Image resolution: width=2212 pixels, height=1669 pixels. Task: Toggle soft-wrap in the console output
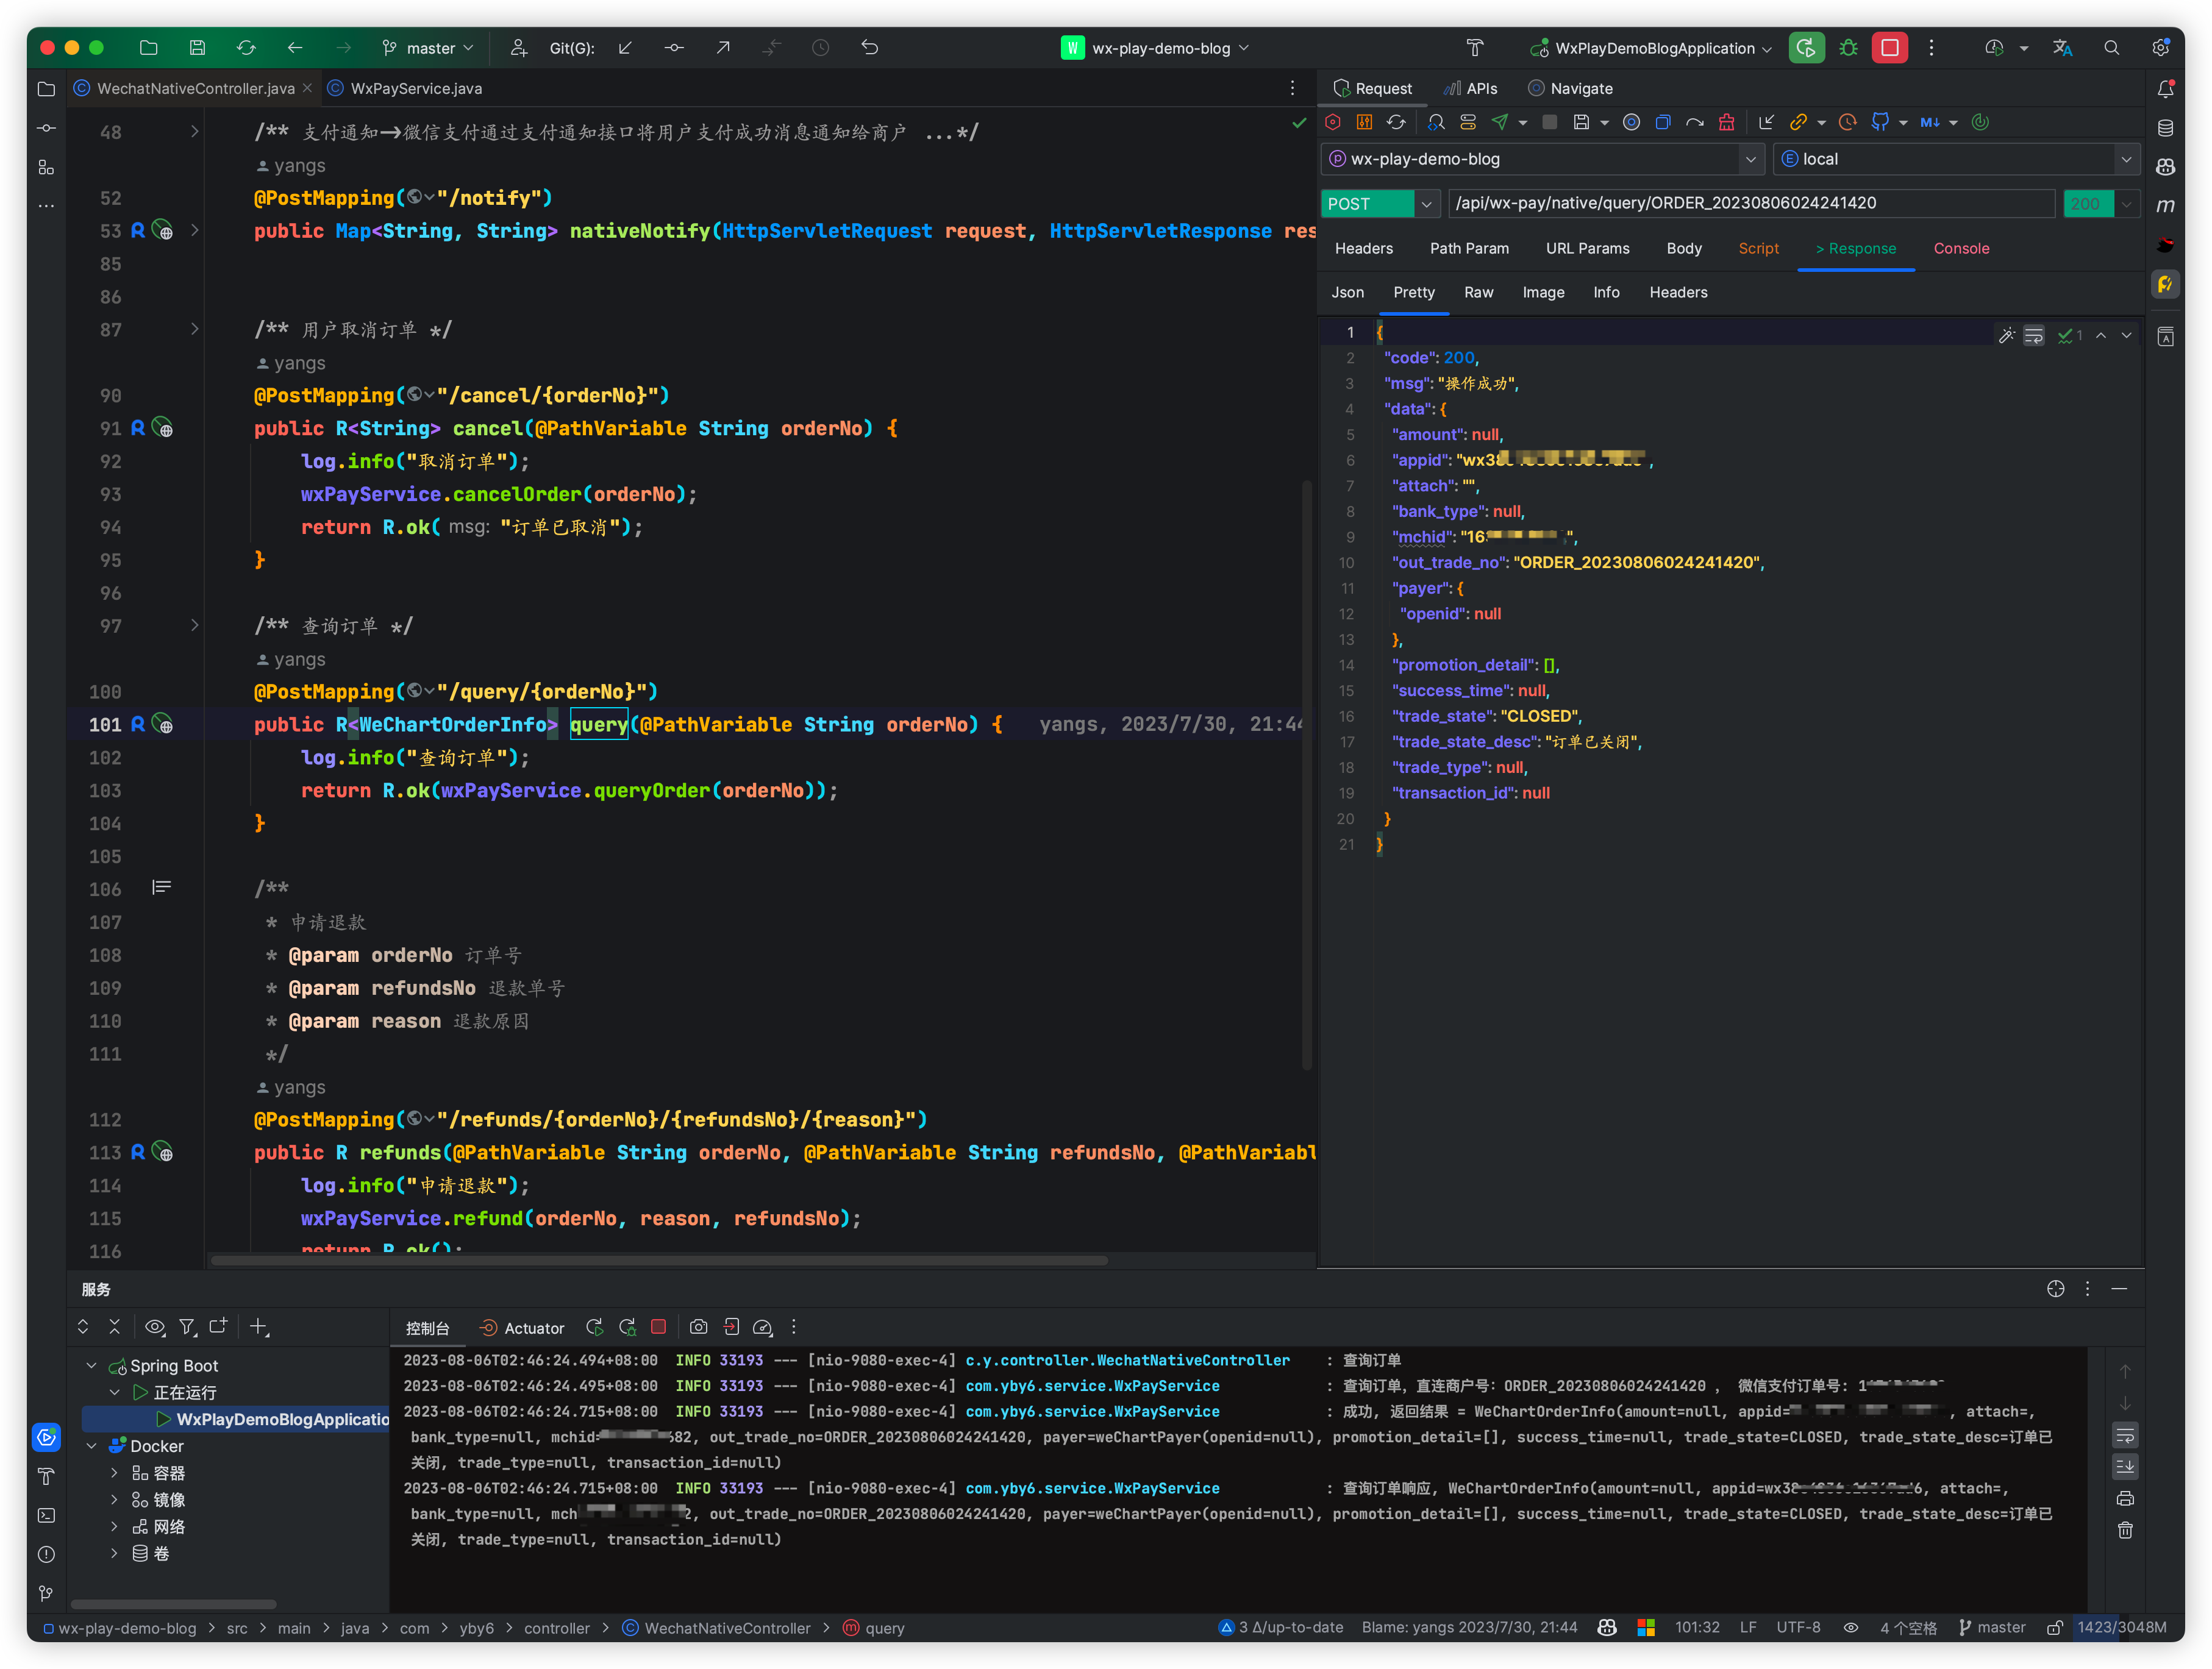tap(2125, 1435)
